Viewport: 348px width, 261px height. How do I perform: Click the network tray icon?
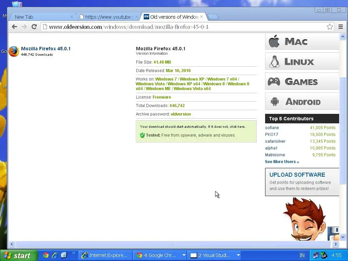click(x=315, y=255)
